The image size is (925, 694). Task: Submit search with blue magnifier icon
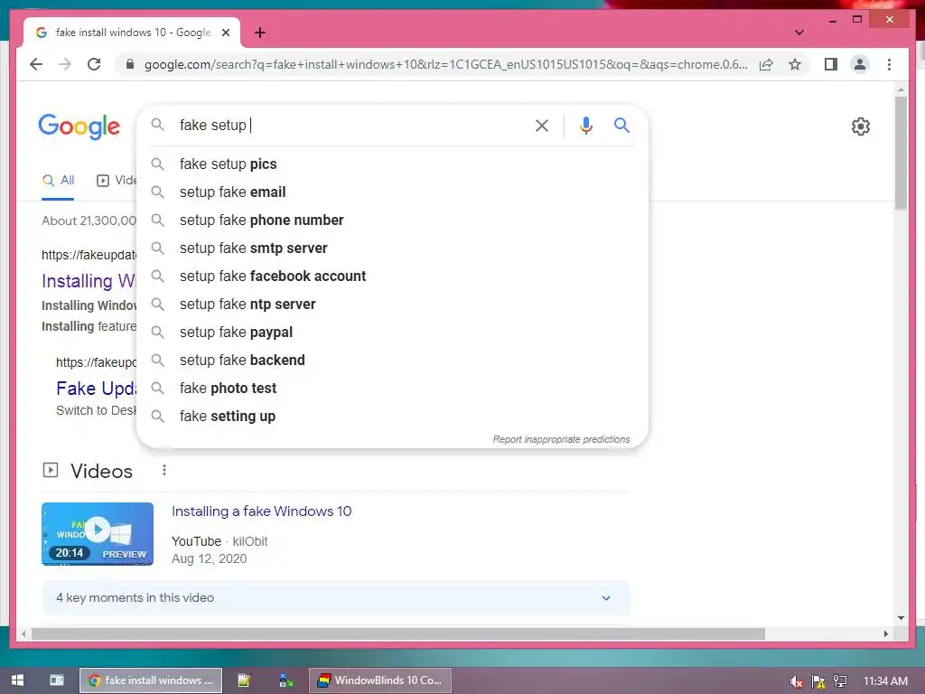pyautogui.click(x=621, y=125)
